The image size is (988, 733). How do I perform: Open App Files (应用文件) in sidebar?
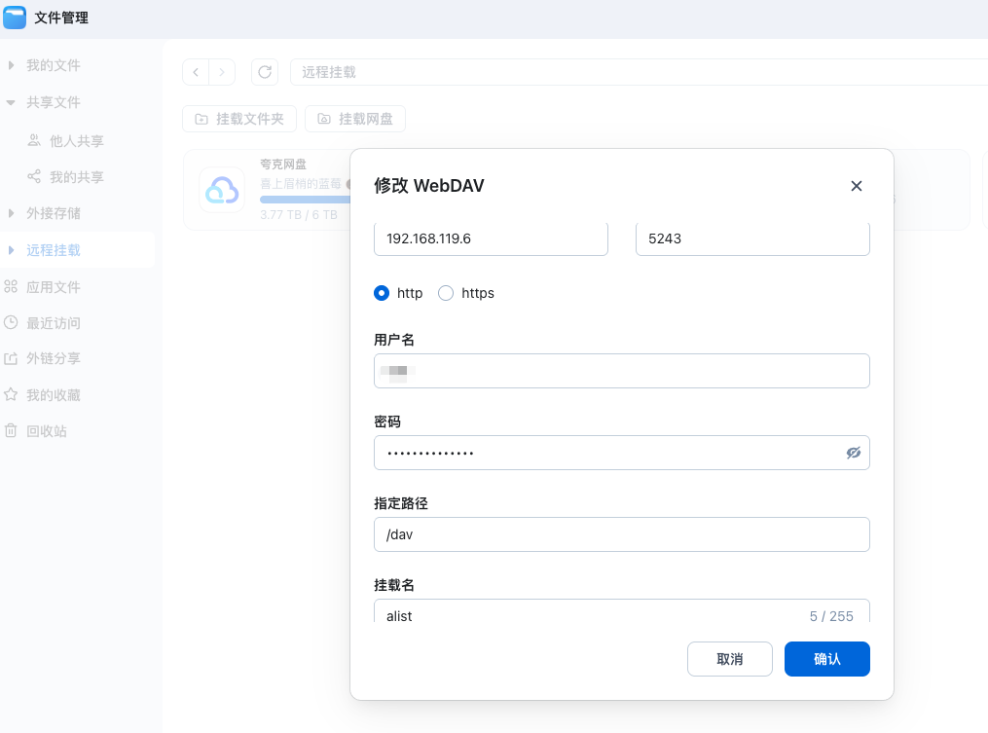point(53,287)
